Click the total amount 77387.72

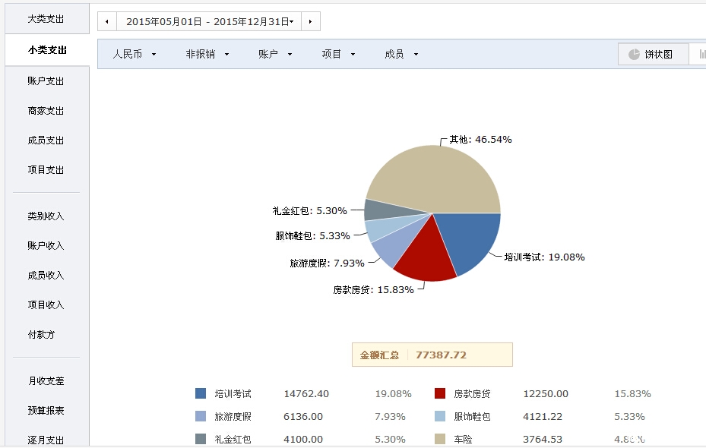pyautogui.click(x=441, y=355)
